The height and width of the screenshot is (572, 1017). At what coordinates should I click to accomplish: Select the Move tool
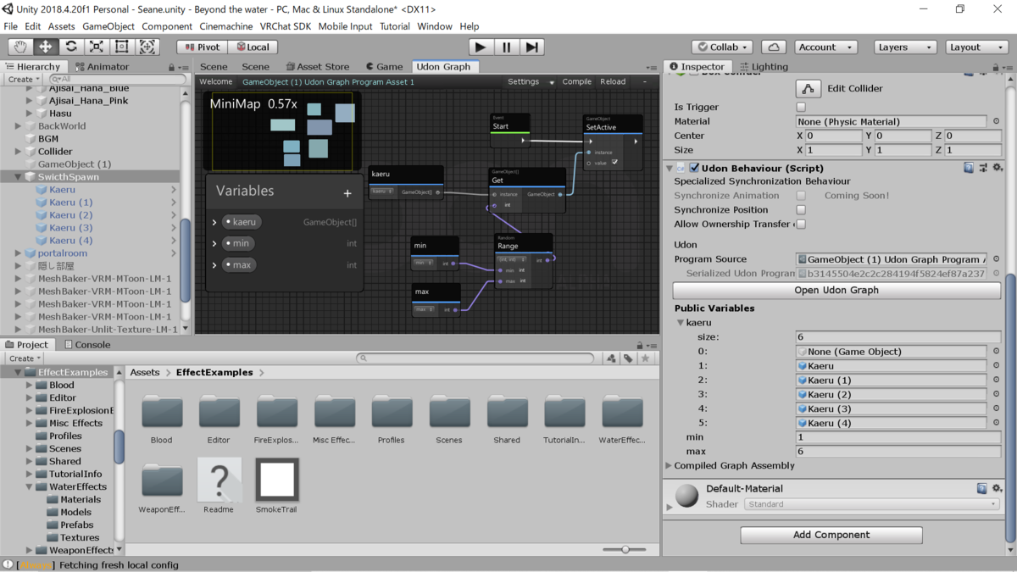46,47
